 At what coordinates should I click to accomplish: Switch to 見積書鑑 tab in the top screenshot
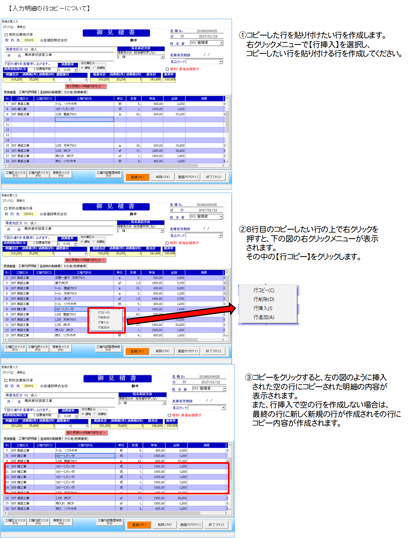click(x=10, y=92)
